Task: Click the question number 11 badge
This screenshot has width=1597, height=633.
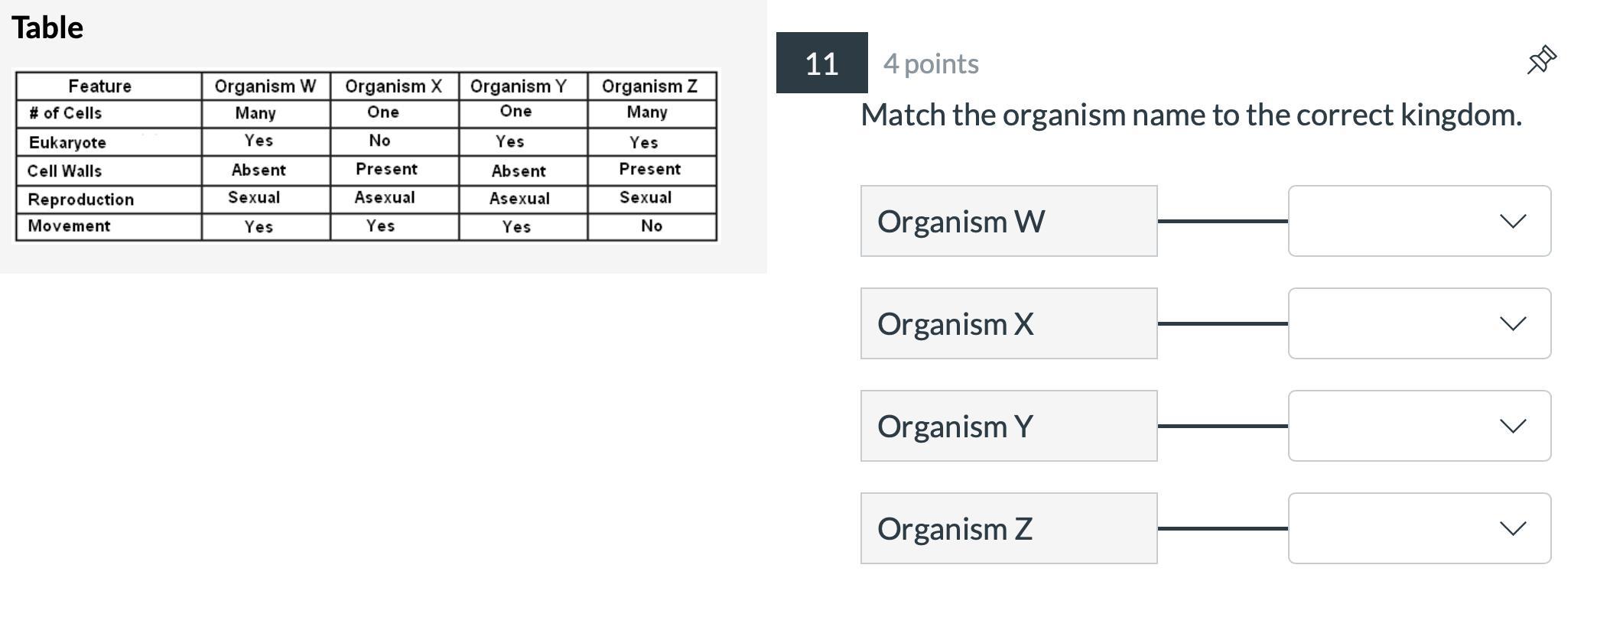Action: point(821,63)
